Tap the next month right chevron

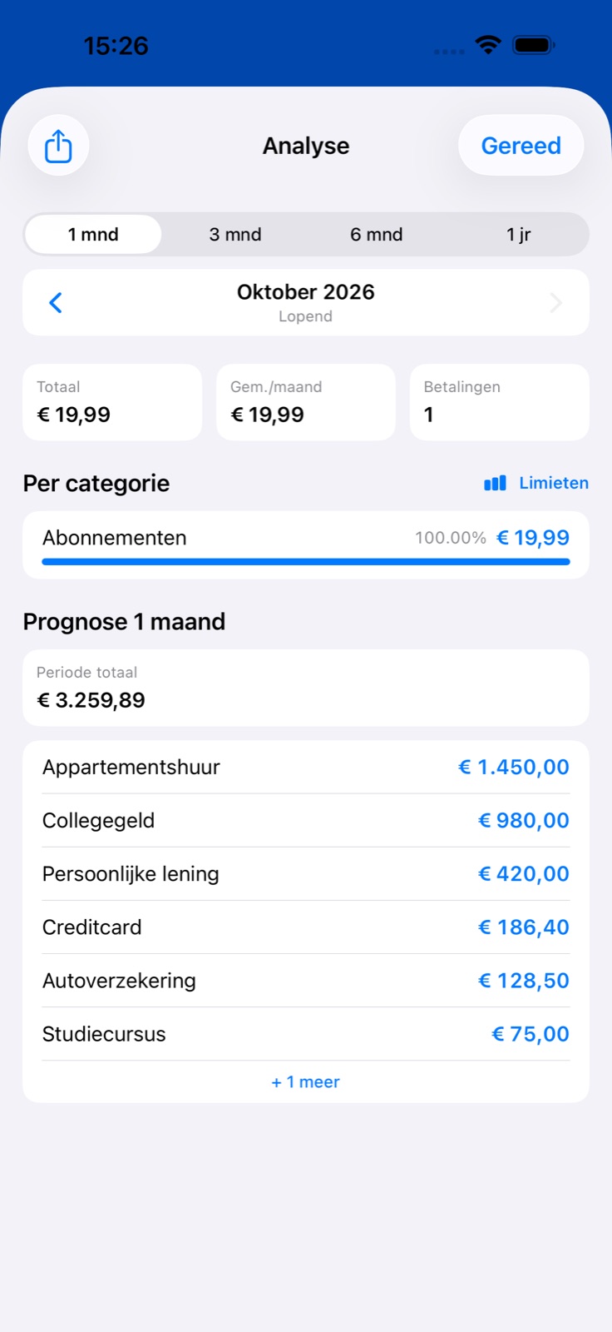click(x=556, y=302)
